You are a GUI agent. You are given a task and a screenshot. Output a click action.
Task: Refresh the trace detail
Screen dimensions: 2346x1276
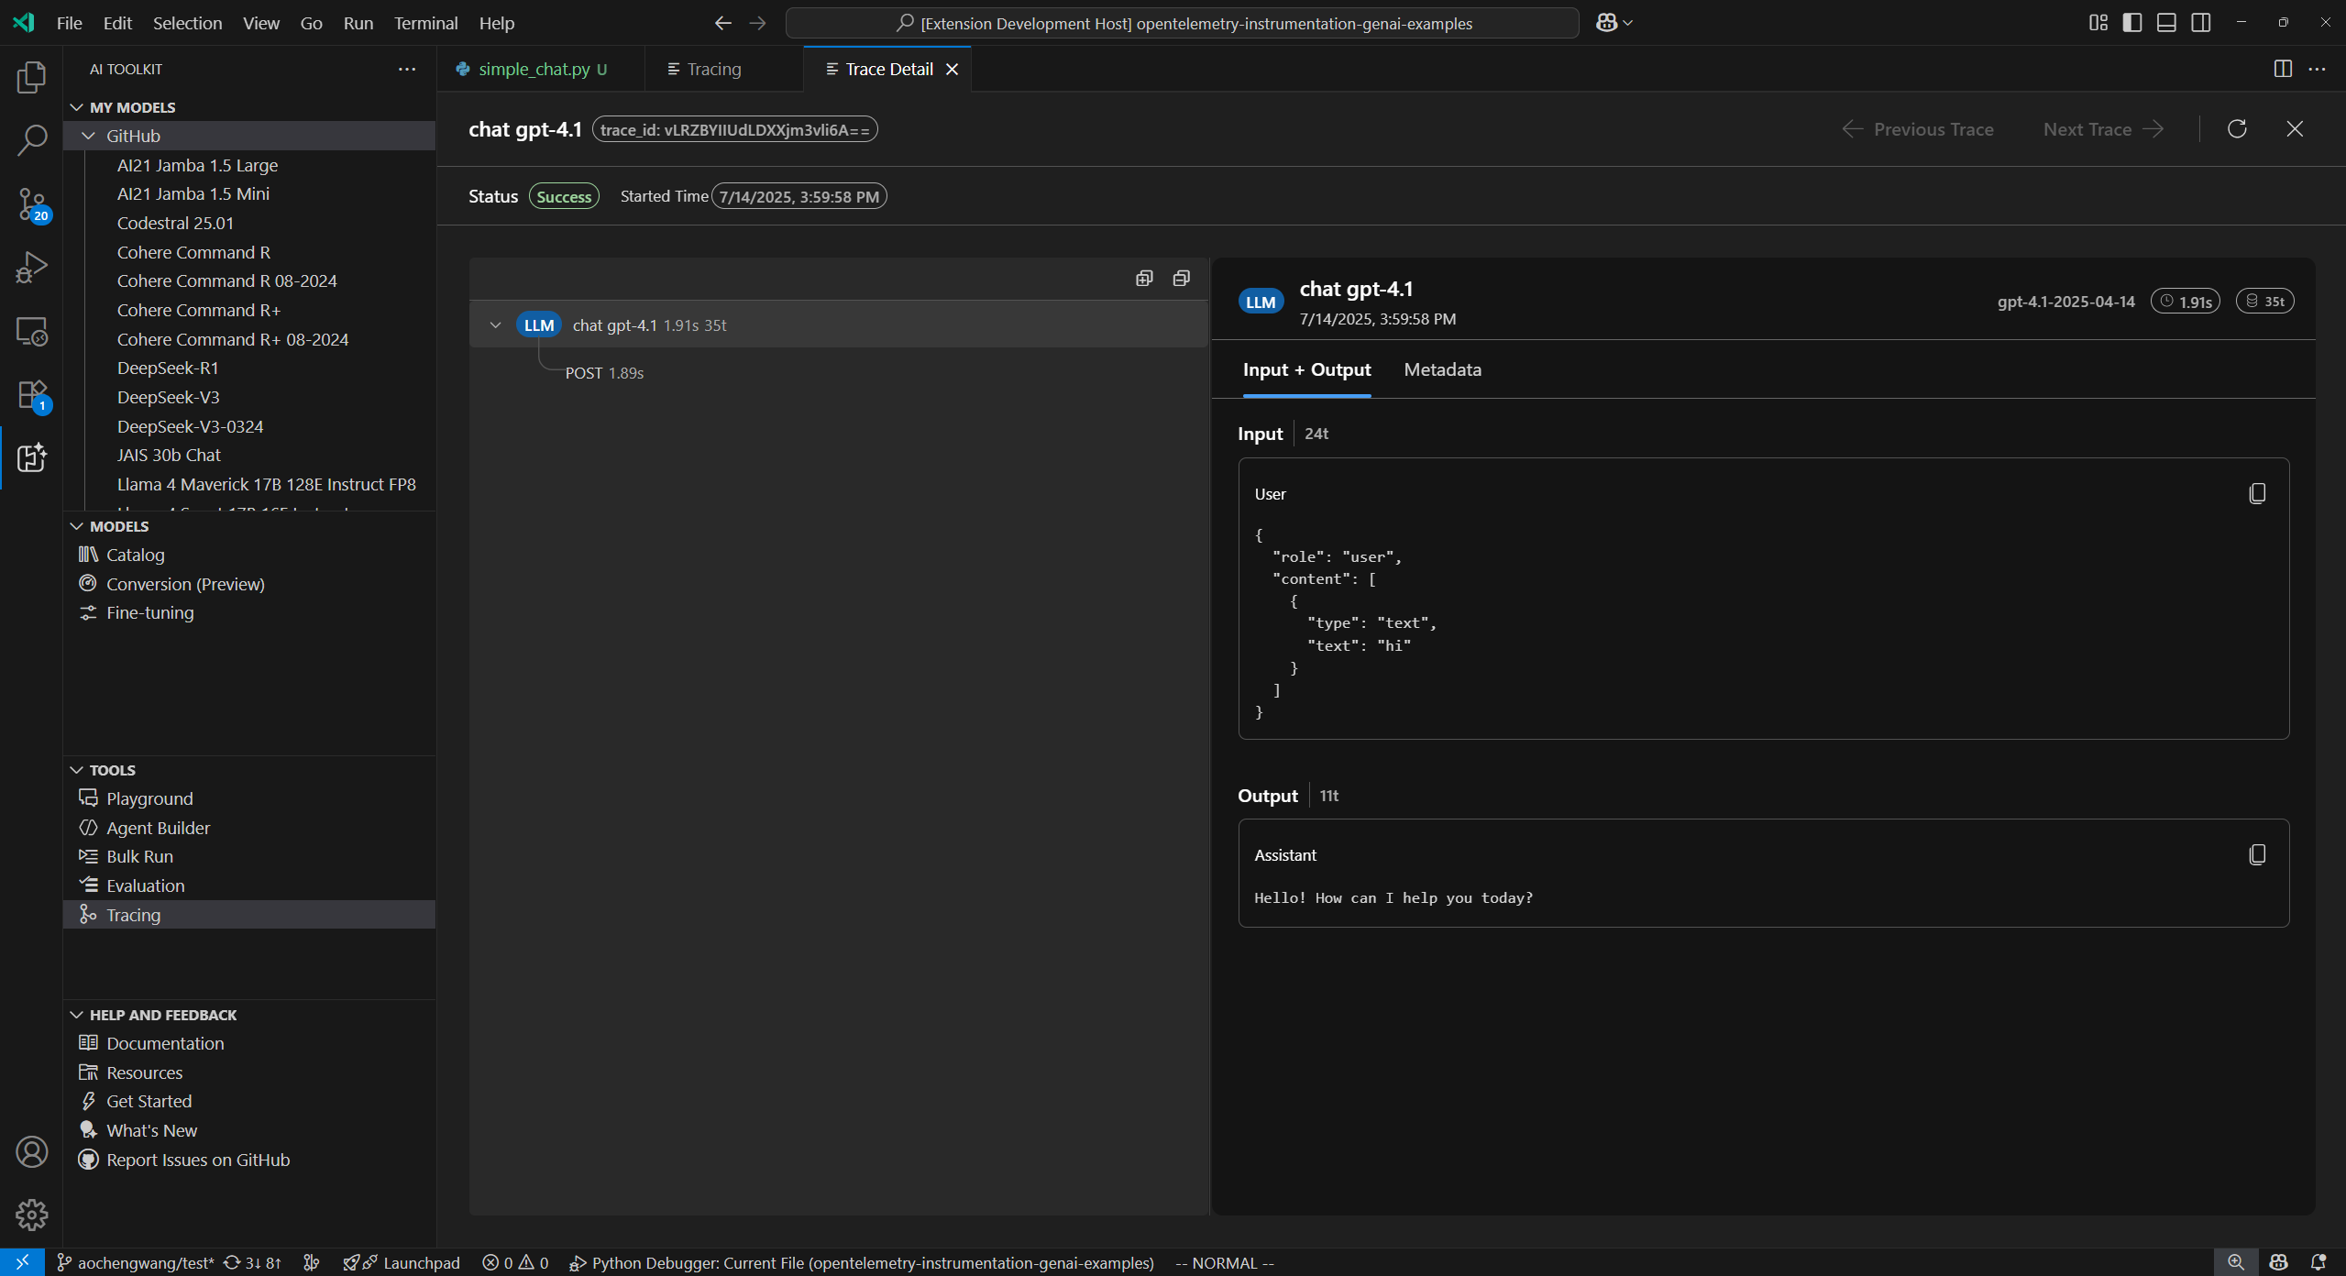coord(2236,128)
